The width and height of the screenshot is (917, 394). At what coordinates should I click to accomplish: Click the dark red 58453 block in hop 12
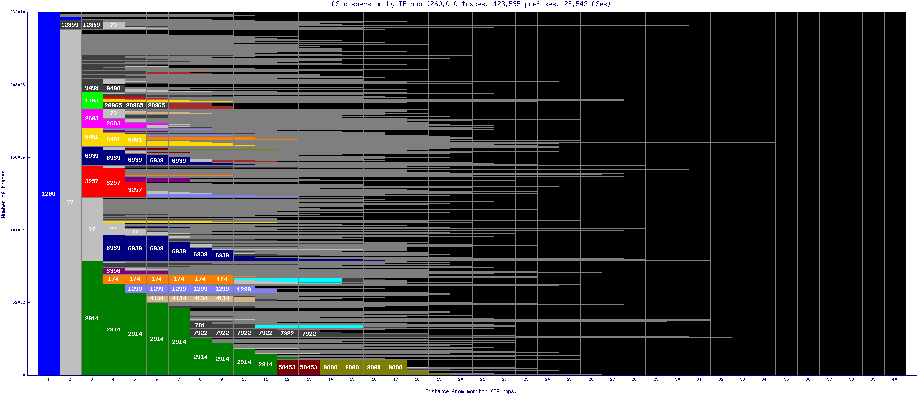[x=287, y=367]
